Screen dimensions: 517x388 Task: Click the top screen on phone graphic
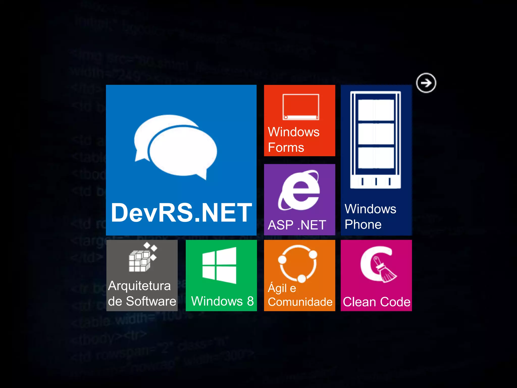[376, 110]
